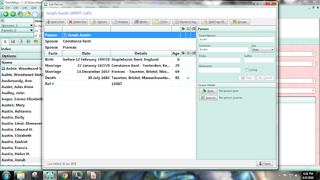Click the Address button
The height and width of the screenshot is (180, 320).
[x=121, y=22]
